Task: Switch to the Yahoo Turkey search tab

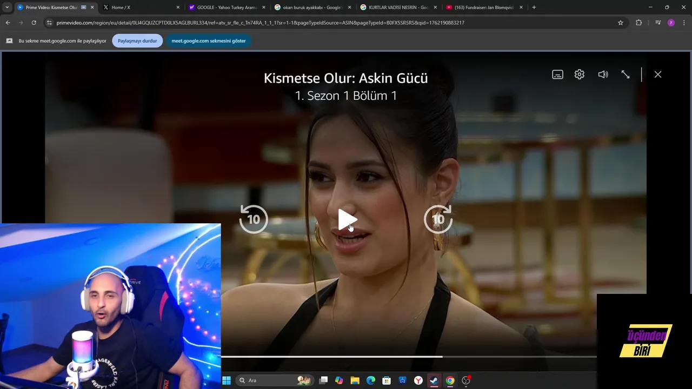Action: [227, 7]
